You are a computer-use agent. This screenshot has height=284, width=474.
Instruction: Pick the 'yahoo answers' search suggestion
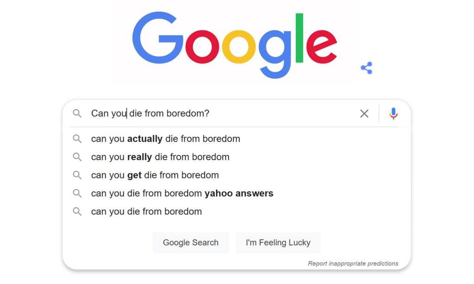click(x=182, y=193)
